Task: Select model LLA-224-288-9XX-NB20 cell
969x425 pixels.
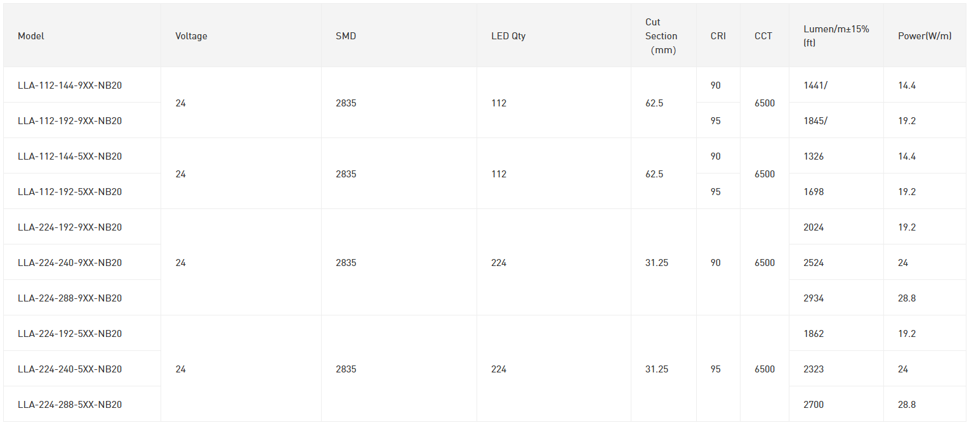Action: (x=82, y=298)
